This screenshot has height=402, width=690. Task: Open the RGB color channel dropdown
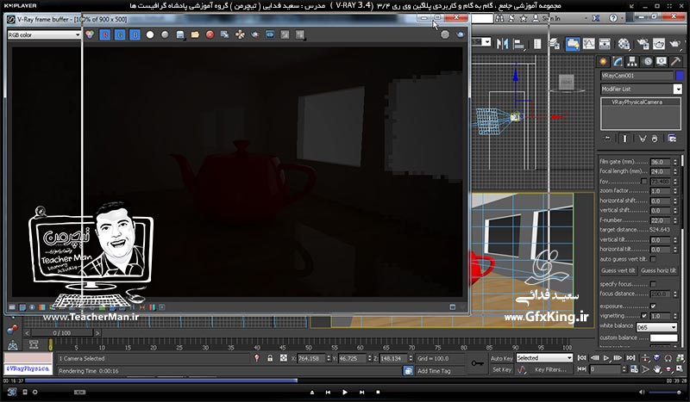pos(44,34)
